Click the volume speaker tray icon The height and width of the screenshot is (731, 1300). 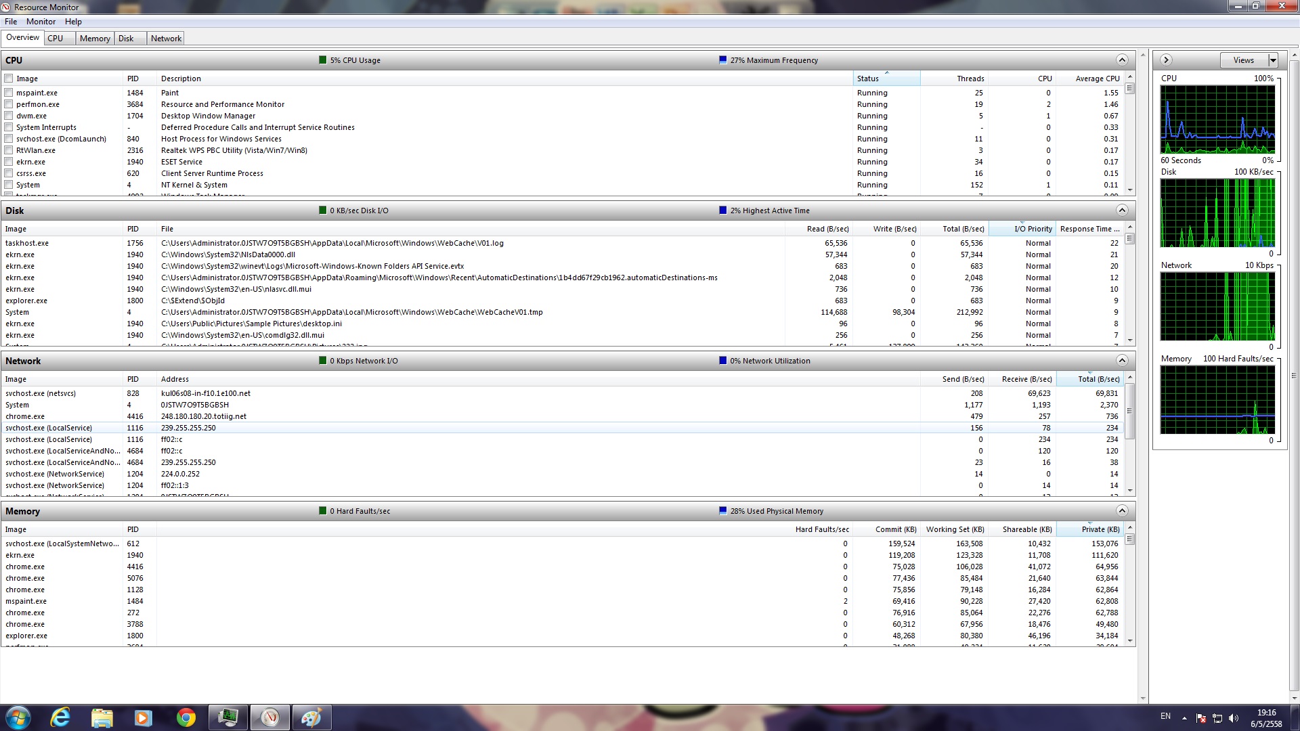coord(1233,718)
